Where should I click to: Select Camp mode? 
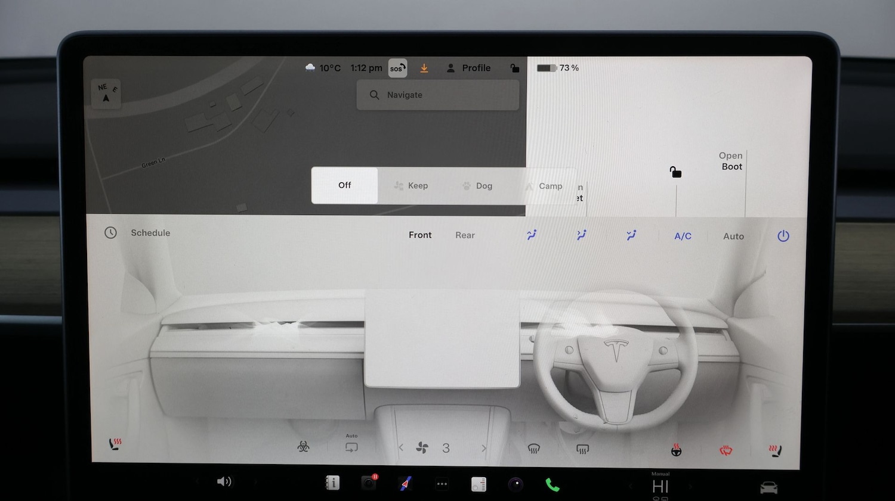(x=544, y=185)
